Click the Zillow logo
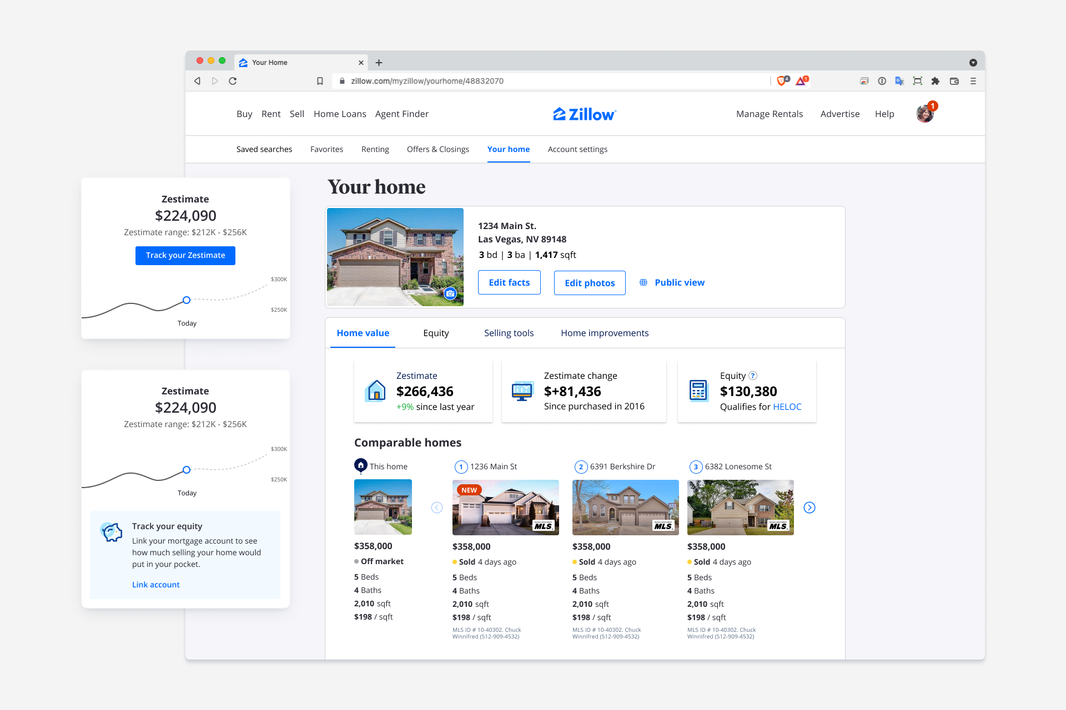This screenshot has width=1066, height=710. point(585,114)
